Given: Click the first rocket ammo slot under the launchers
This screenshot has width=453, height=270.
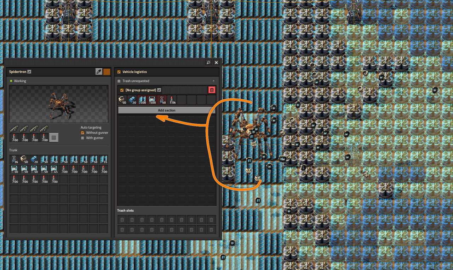Looking at the screenshot, I should pyautogui.click(x=14, y=138).
